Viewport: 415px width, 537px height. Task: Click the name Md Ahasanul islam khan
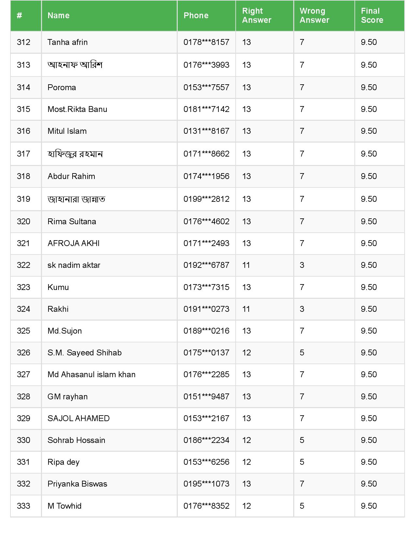(91, 375)
